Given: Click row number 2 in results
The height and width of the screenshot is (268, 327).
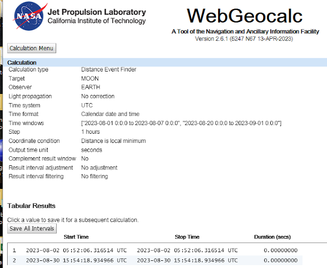Looking at the screenshot, I should pos(14,260).
